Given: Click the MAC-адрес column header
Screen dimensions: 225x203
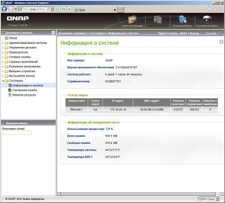Looking at the screenshot, I should tap(152, 102).
